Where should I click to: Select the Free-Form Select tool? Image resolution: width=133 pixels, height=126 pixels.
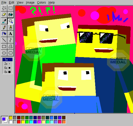point(4,8)
